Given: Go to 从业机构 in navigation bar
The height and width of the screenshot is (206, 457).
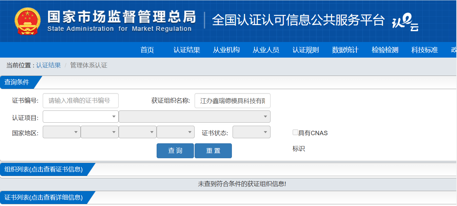Looking at the screenshot, I should (x=226, y=50).
